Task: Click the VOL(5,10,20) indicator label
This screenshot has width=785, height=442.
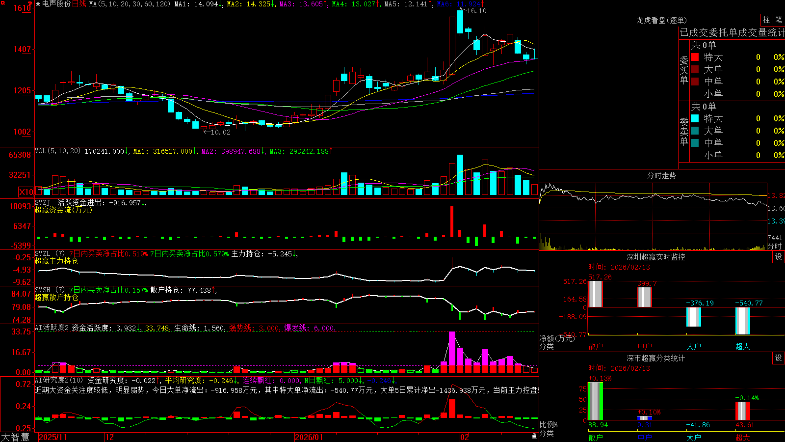Action: click(57, 151)
